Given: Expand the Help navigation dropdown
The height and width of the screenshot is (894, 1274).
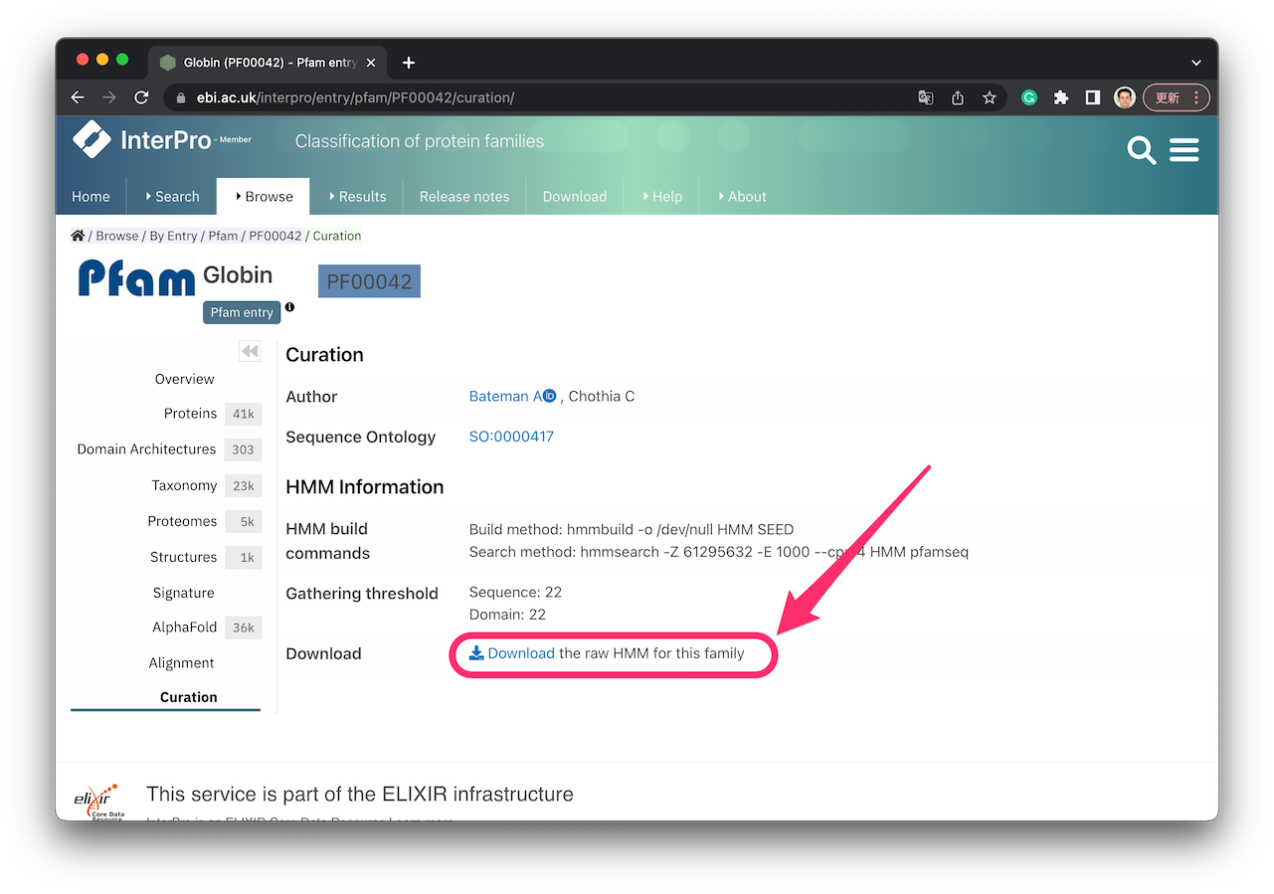Looking at the screenshot, I should [x=661, y=197].
